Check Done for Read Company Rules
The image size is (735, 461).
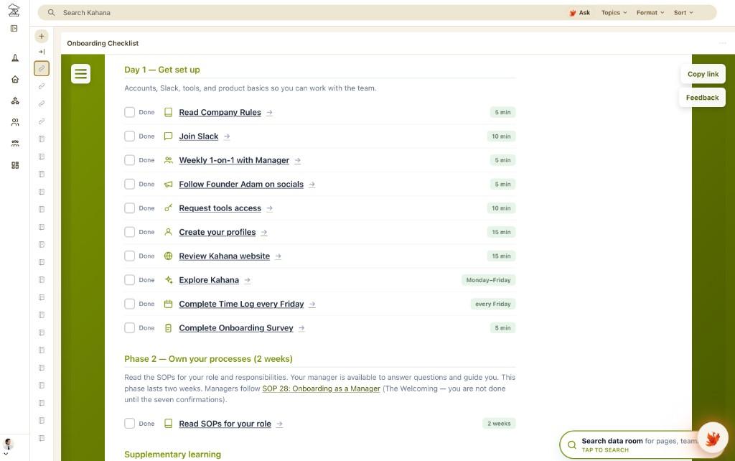tap(129, 112)
